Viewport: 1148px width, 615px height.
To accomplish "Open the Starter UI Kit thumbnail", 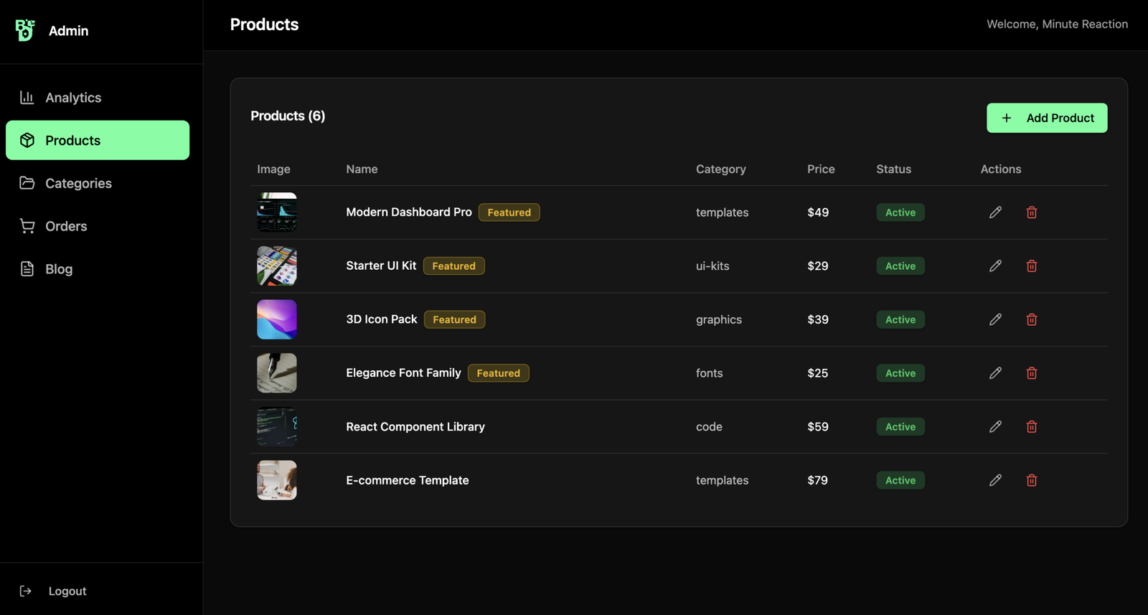I will pos(277,266).
